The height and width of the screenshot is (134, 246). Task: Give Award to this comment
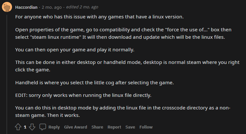click(x=76, y=127)
